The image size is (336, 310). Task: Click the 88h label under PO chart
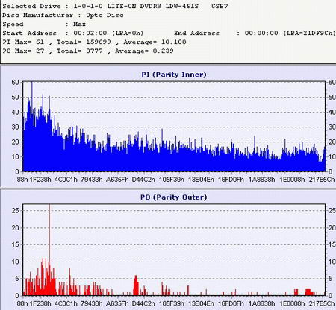tap(22, 303)
